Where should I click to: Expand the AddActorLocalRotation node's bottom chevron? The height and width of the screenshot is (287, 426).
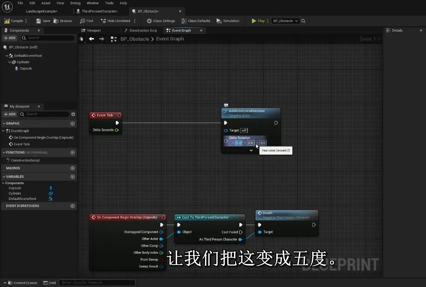coord(251,150)
